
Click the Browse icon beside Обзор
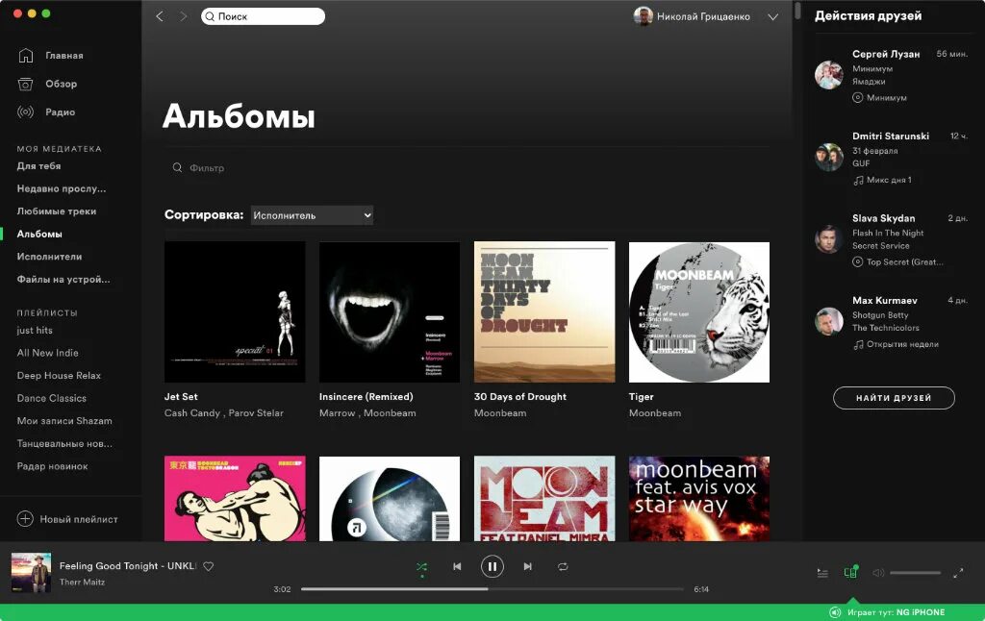25,84
